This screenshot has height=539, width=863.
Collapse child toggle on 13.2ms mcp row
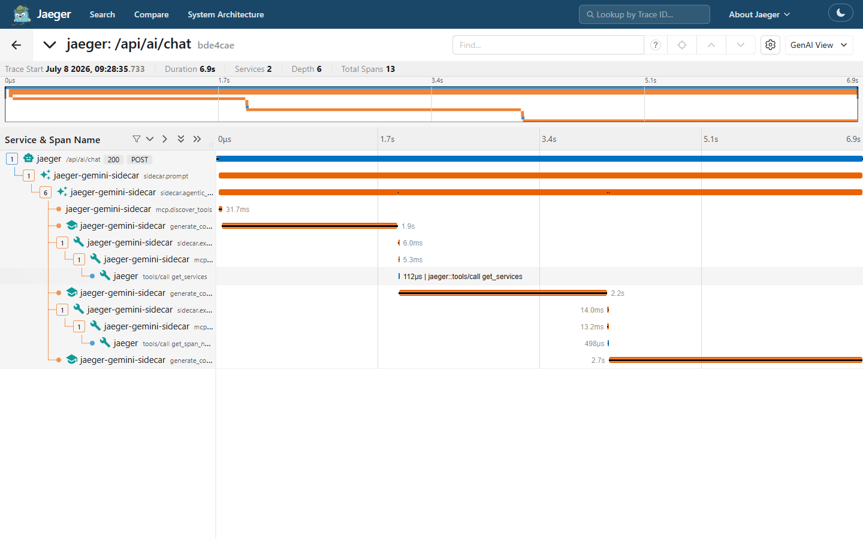tap(79, 326)
